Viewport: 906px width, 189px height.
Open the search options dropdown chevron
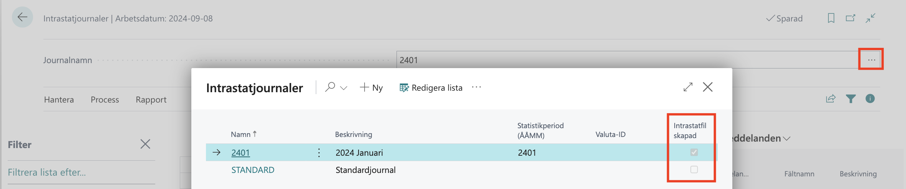point(344,88)
